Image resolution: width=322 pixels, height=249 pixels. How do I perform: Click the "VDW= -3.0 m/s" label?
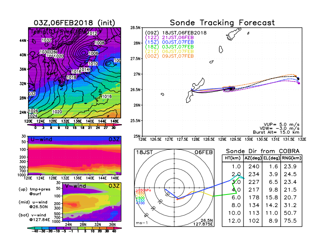[279, 129]
